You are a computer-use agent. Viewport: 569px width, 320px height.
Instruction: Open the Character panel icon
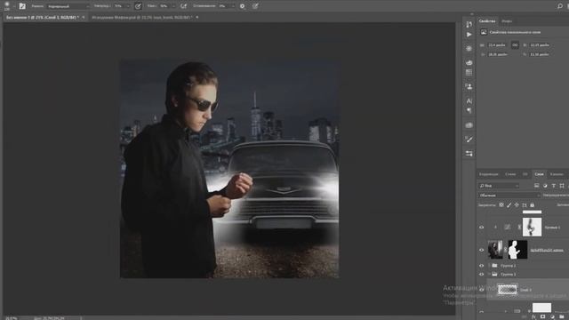(x=469, y=100)
